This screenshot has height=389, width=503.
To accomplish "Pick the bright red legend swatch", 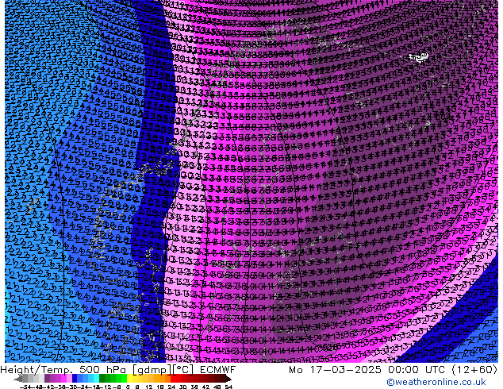I will [173, 378].
